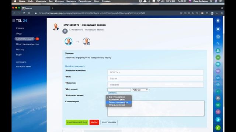
Task: Expand the Ещё item in the left menu
Action: (19, 55)
